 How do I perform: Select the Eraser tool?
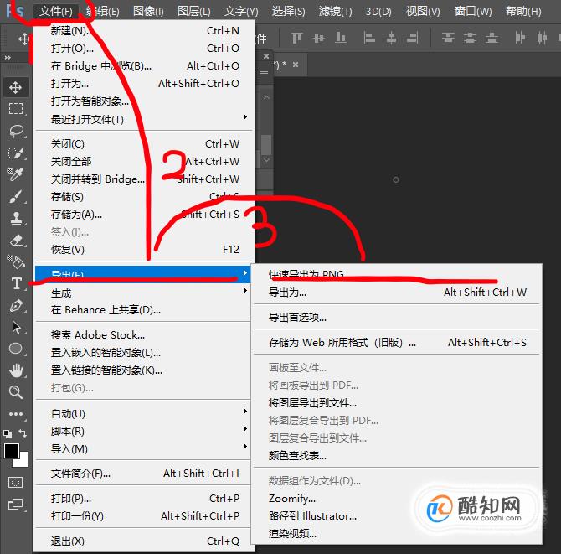click(x=15, y=240)
